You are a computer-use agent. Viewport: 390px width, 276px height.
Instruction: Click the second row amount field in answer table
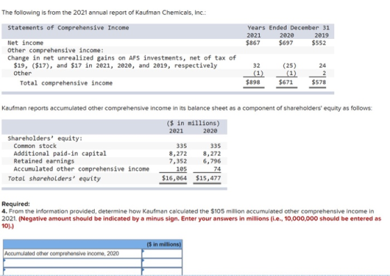click(x=162, y=263)
